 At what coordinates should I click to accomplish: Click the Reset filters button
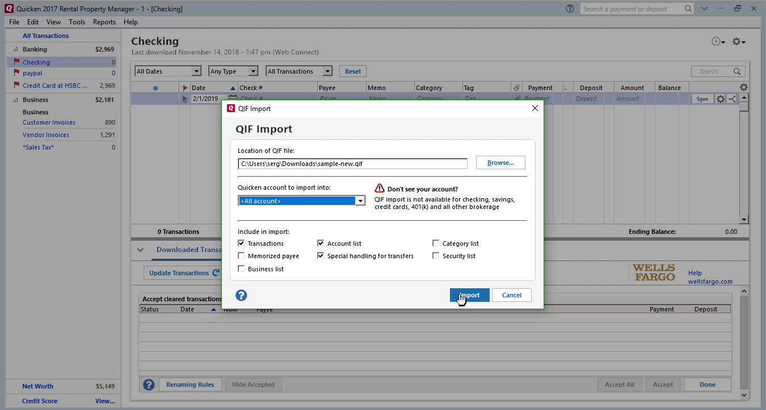point(353,71)
